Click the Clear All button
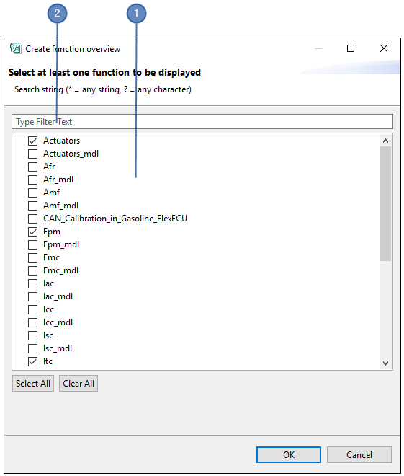404x476 pixels. pyautogui.click(x=78, y=384)
